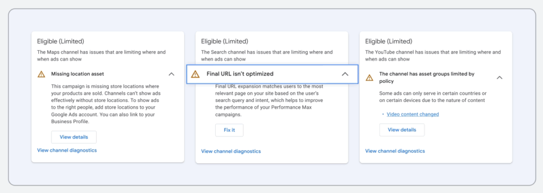Viewport: 543px width, 193px height.
Task: Follow the Video content changed link
Action: tap(413, 114)
